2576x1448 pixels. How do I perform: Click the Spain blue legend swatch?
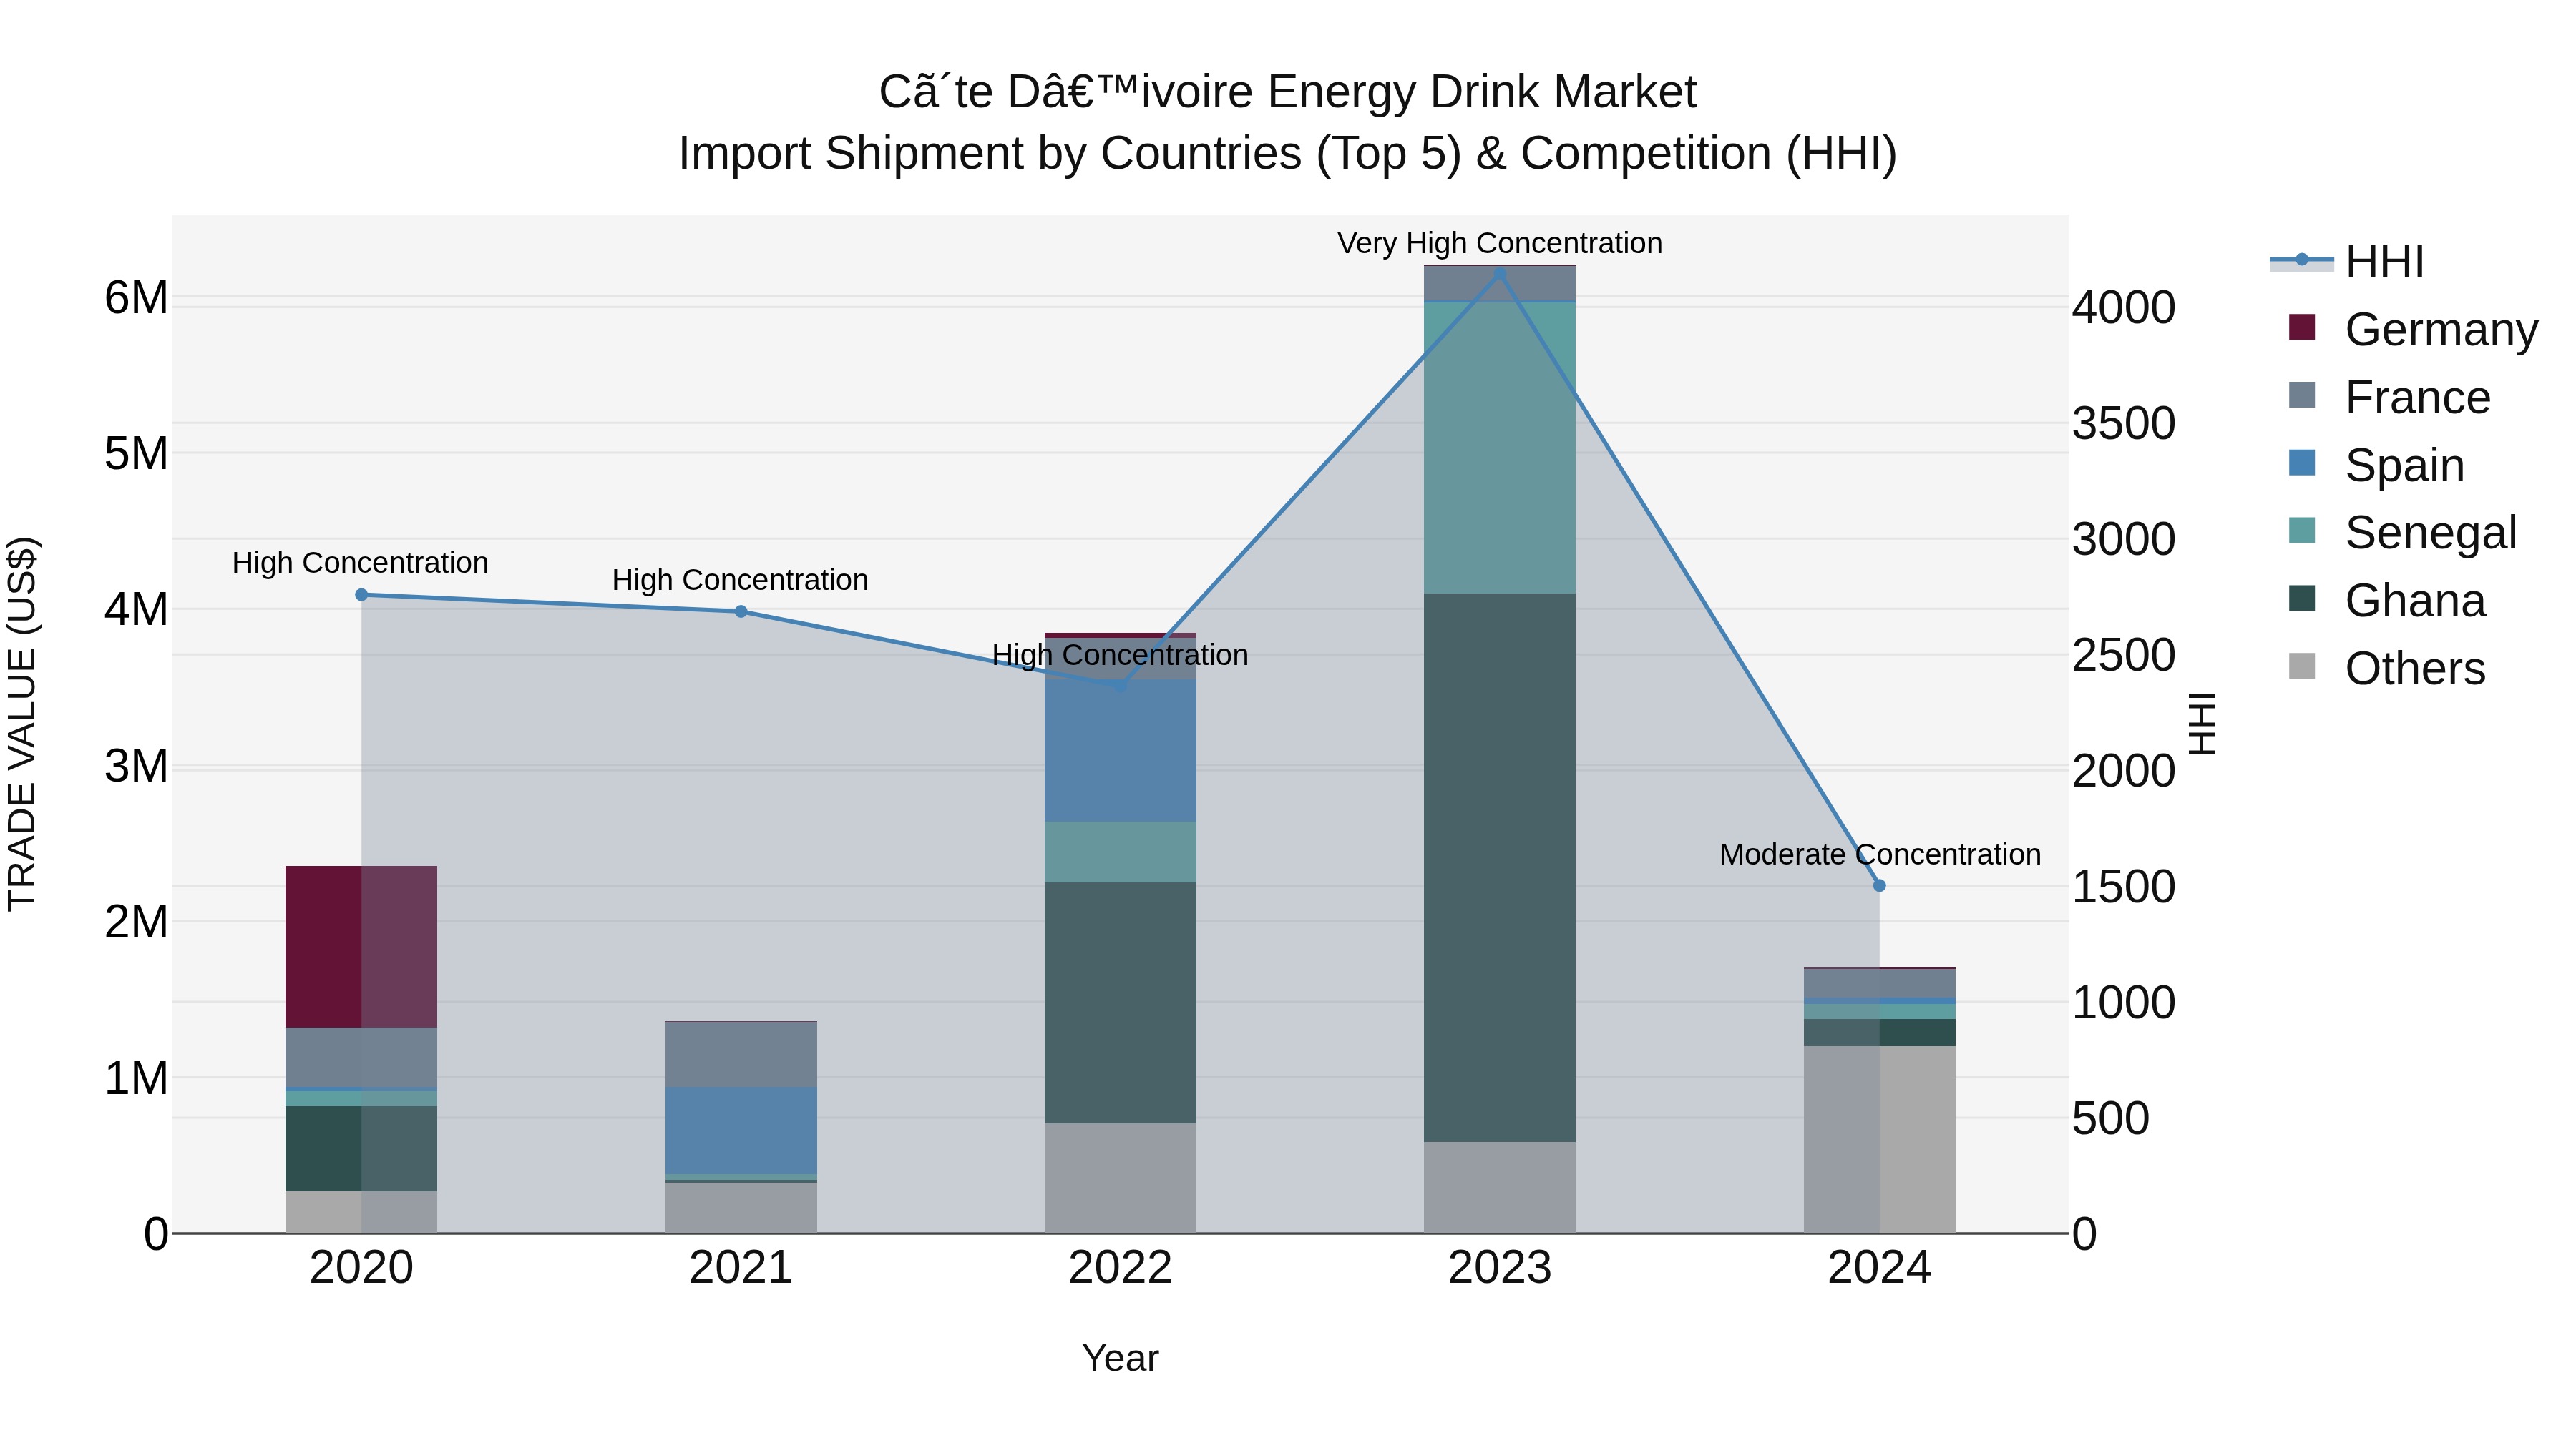click(x=2302, y=463)
